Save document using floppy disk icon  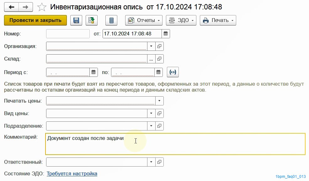coord(76,20)
